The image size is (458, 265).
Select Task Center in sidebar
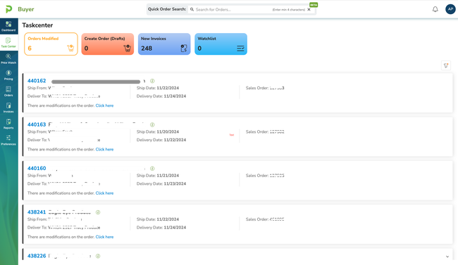[8, 43]
